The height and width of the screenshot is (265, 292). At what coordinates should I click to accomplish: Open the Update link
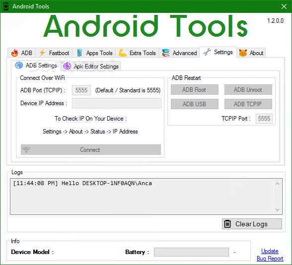pos(270,251)
